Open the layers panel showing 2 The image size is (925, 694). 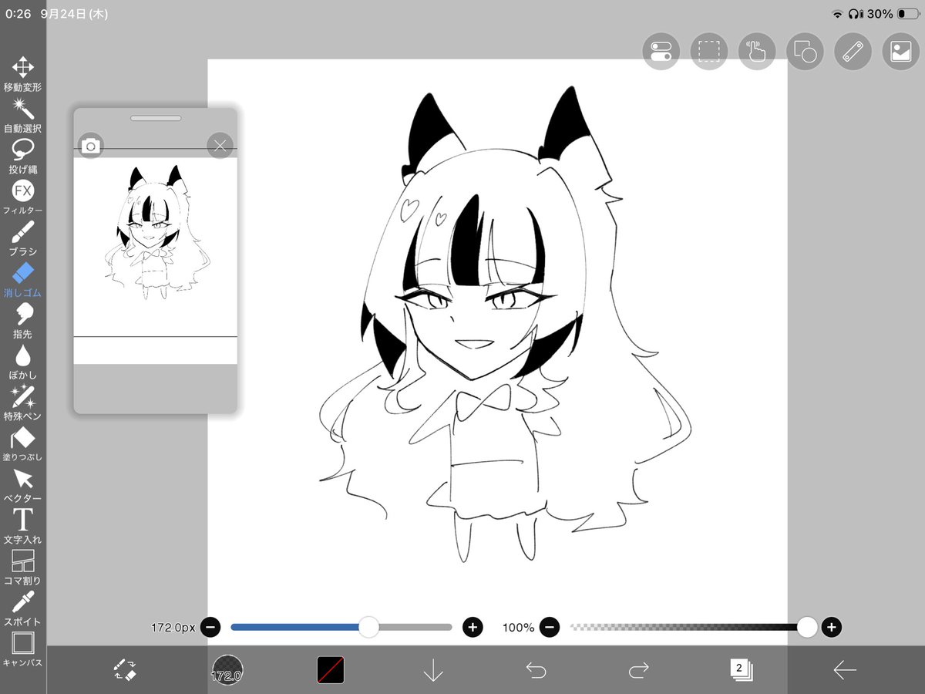pyautogui.click(x=741, y=669)
